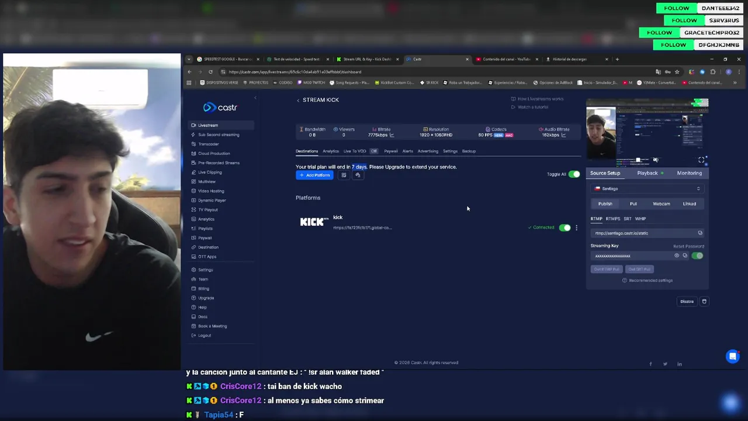Click the Docs sidebar icon
Image resolution: width=748 pixels, height=421 pixels.
(193, 316)
